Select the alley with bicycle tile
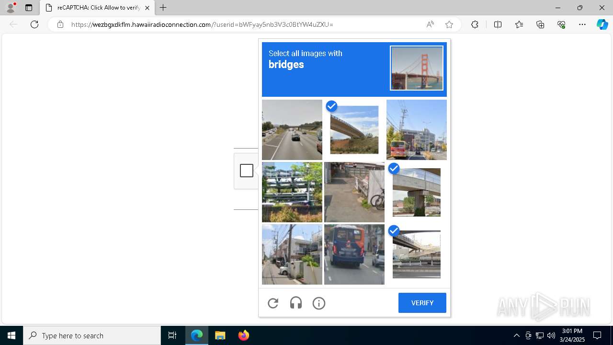This screenshot has height=345, width=613. [354, 192]
